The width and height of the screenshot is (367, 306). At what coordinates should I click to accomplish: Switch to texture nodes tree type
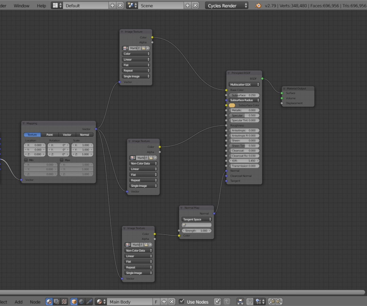click(x=64, y=302)
